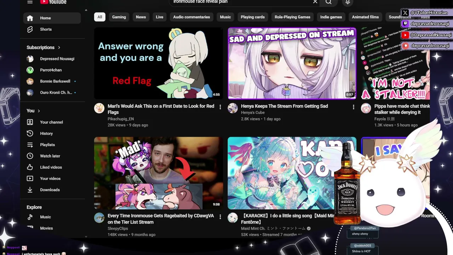453x255 pixels.
Task: Click the Home icon in the sidebar
Action: coord(30,18)
